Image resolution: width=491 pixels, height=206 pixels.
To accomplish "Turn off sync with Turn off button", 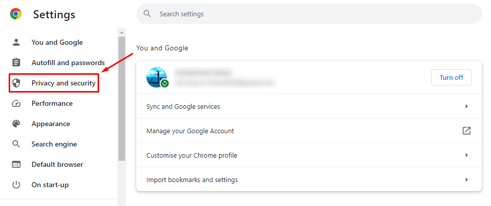I will pos(451,77).
